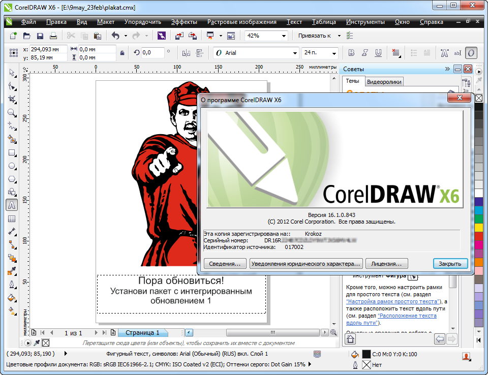488x375 pixels.
Task: Open the Arial font list dropdown
Action: point(294,52)
